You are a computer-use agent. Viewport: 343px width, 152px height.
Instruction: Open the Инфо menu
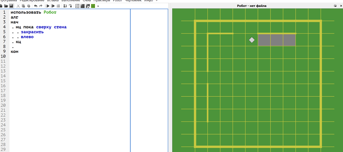coord(149,1)
